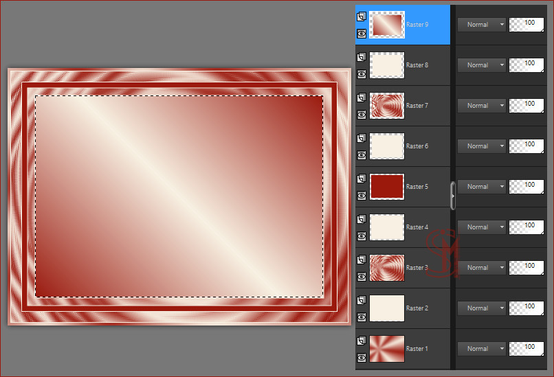The image size is (554, 377).
Task: Open the Raster 2 blend mode dropdown
Action: pos(481,308)
